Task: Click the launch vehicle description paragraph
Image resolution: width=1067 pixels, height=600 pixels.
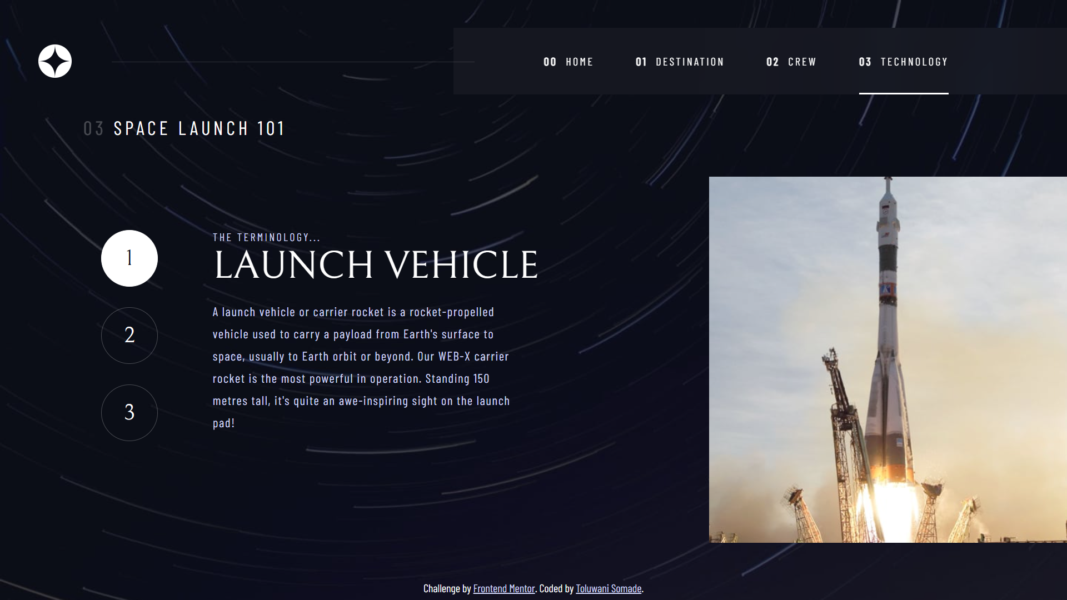Action: click(361, 367)
